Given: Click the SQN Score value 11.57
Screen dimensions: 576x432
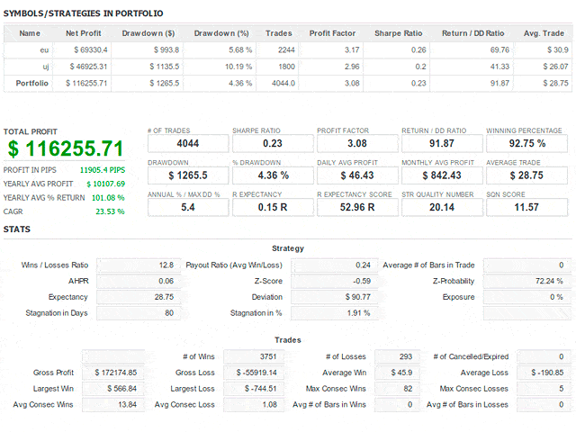Looking at the screenshot, I should click(526, 207).
